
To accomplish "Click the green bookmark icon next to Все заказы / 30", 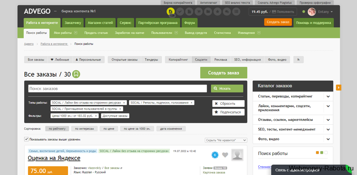I will tap(76, 74).
